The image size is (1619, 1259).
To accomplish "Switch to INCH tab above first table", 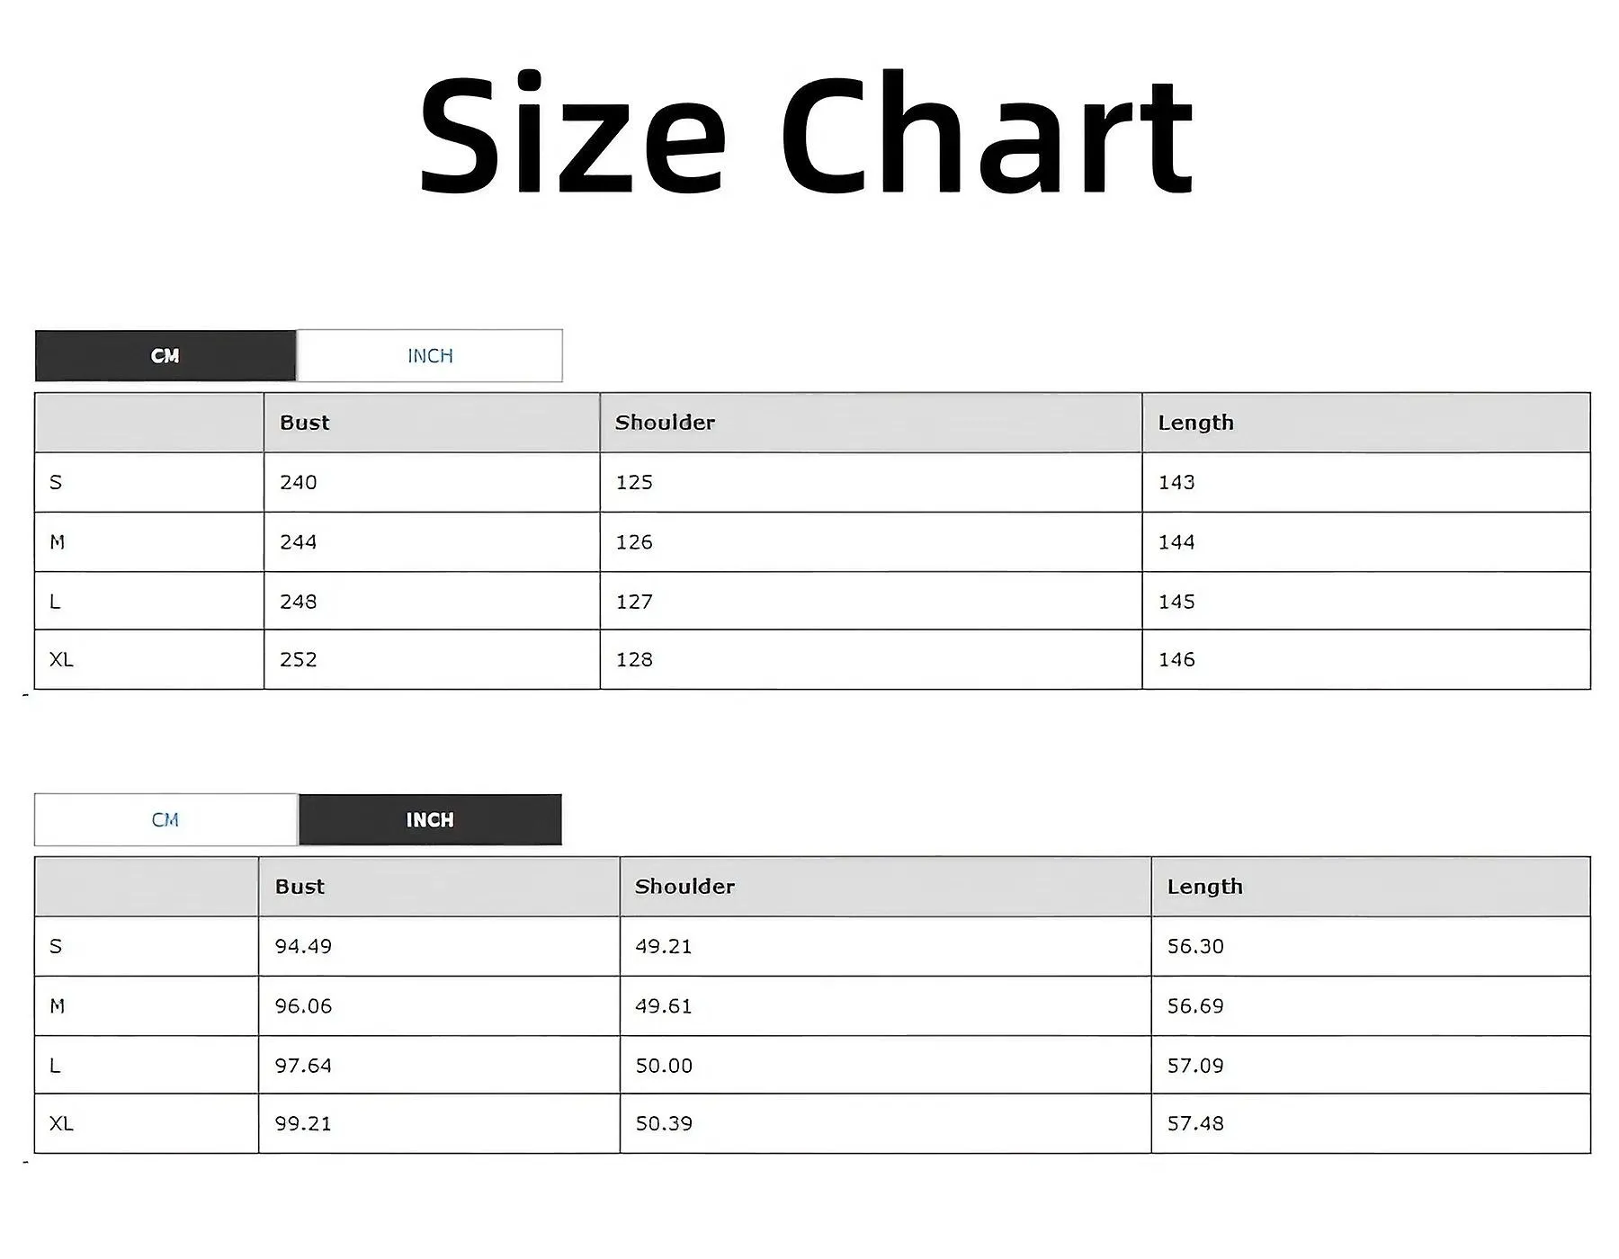I will click(x=430, y=356).
